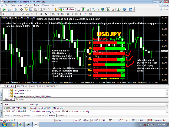Select CMS_BidRatio MTF indicator

point(22,90)
